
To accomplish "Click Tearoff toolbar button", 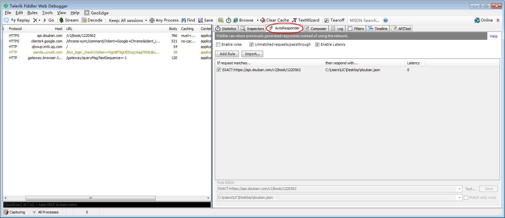I will [x=334, y=20].
